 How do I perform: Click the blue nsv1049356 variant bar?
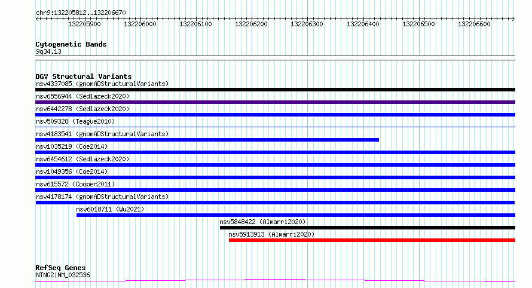pyautogui.click(x=275, y=177)
